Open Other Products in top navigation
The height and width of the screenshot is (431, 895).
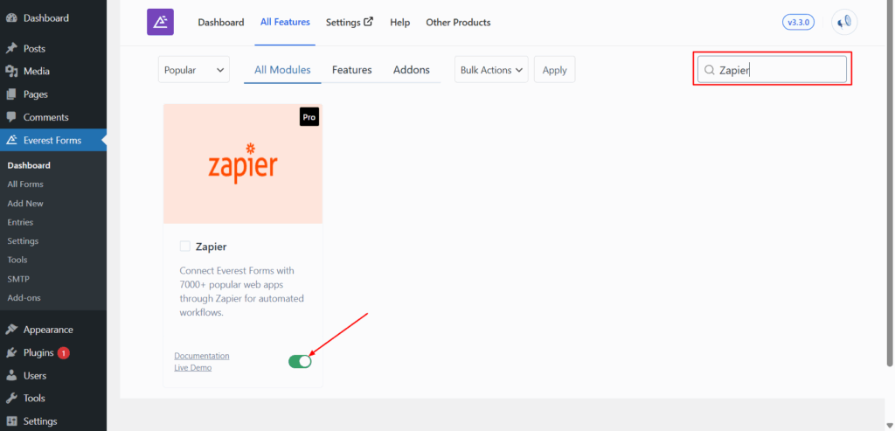(x=458, y=22)
